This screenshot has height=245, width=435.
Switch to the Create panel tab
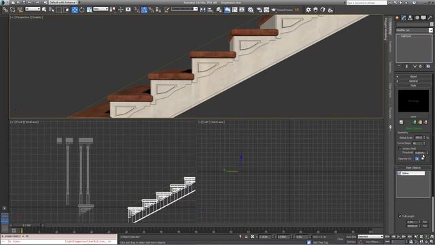[x=397, y=18]
